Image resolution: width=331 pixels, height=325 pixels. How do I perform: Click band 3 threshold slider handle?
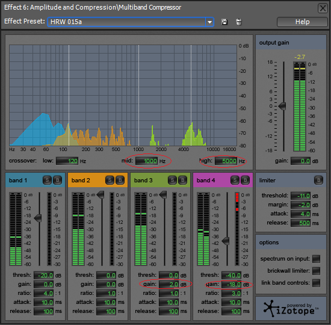(x=163, y=195)
